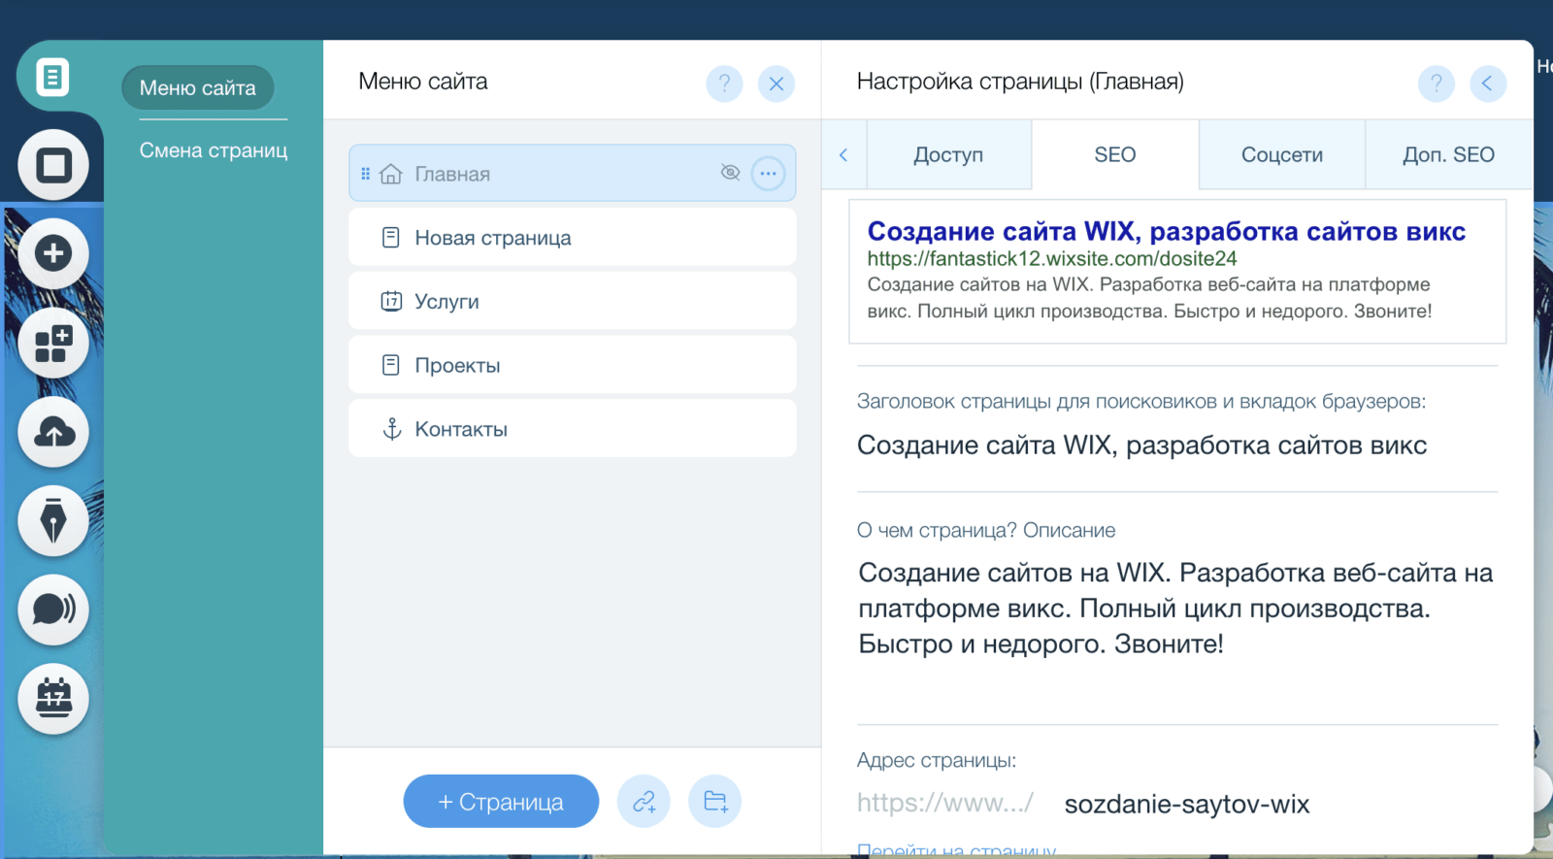Switch to the Меню сайта section
Viewport: 1553px width, 859px height.
pyautogui.click(x=198, y=88)
